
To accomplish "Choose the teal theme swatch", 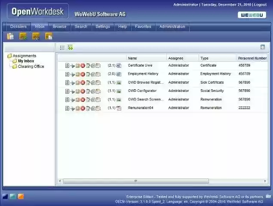I will [13, 196].
